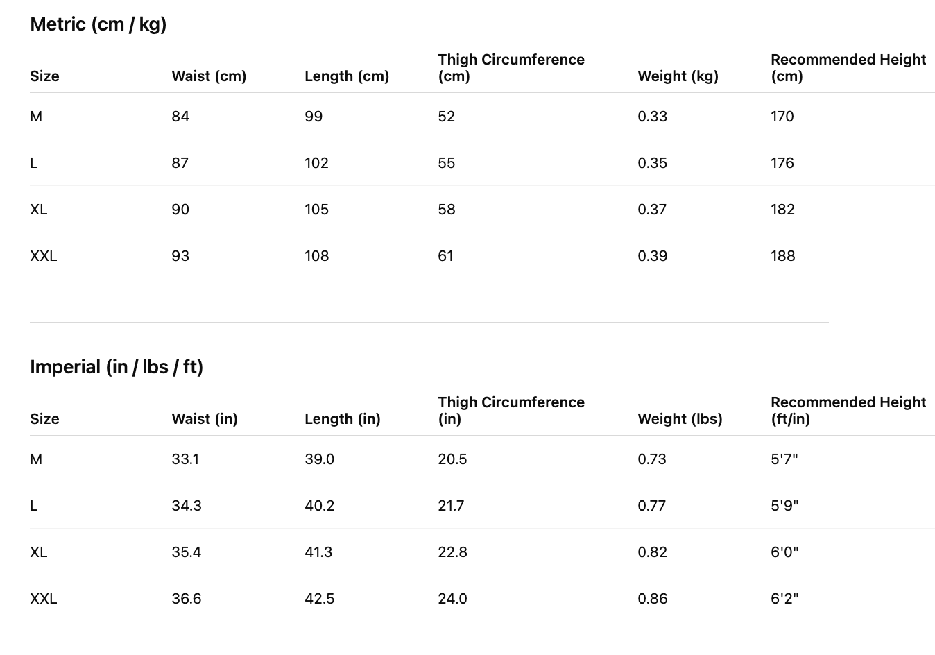Click the 24.0 thigh circumference cell
The width and height of the screenshot is (935, 655).
coord(452,599)
